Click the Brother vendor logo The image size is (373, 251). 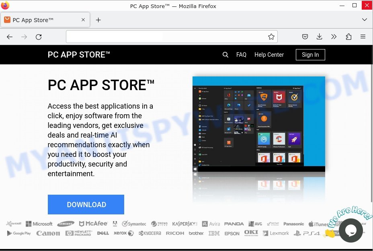[196, 233]
